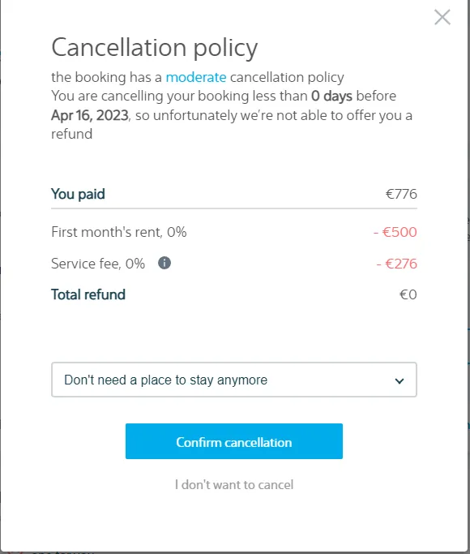Screen dimensions: 470x554
Task: Click the bold '0 days' text
Action: tap(331, 96)
